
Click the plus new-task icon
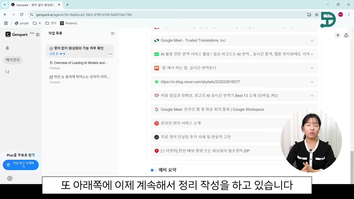point(338,35)
